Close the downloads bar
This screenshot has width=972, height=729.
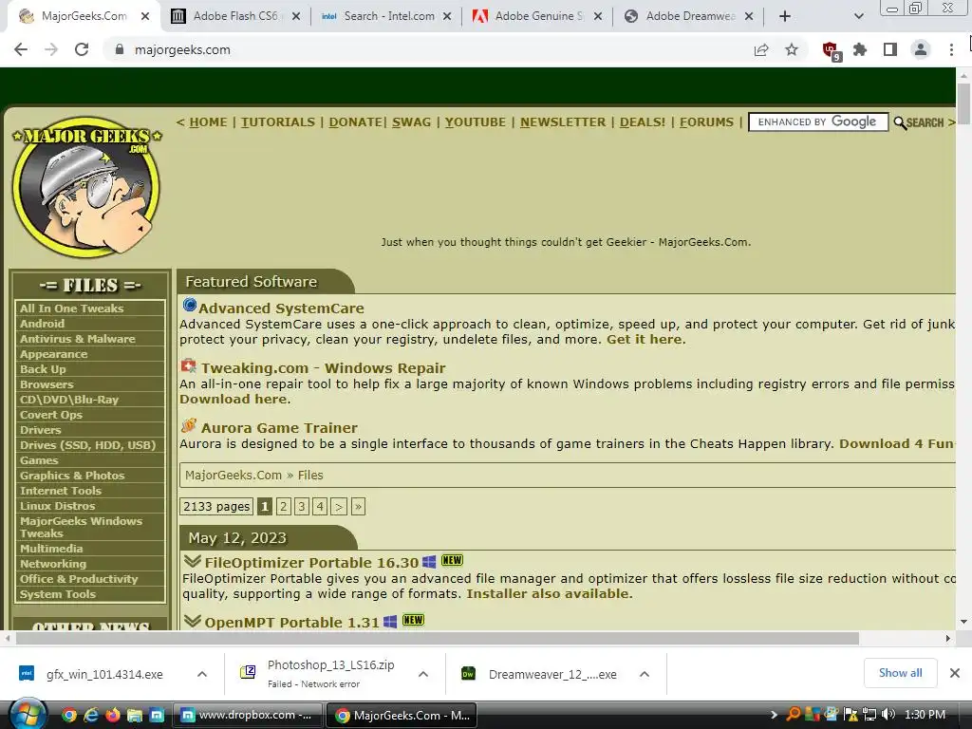point(955,673)
